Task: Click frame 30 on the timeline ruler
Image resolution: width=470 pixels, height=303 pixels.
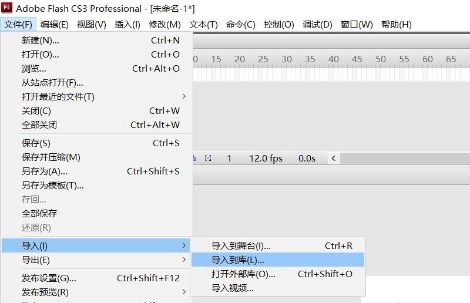Action: click(287, 59)
